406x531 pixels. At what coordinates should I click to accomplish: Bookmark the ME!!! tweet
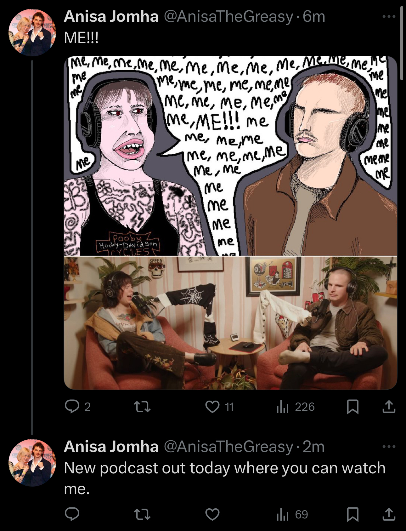[x=352, y=407]
